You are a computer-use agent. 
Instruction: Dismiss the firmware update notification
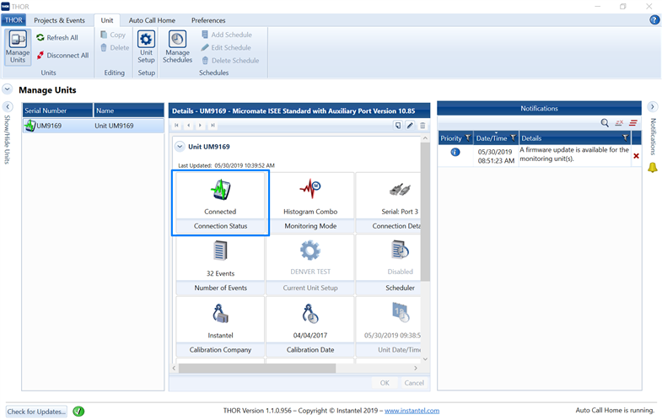[x=636, y=155]
